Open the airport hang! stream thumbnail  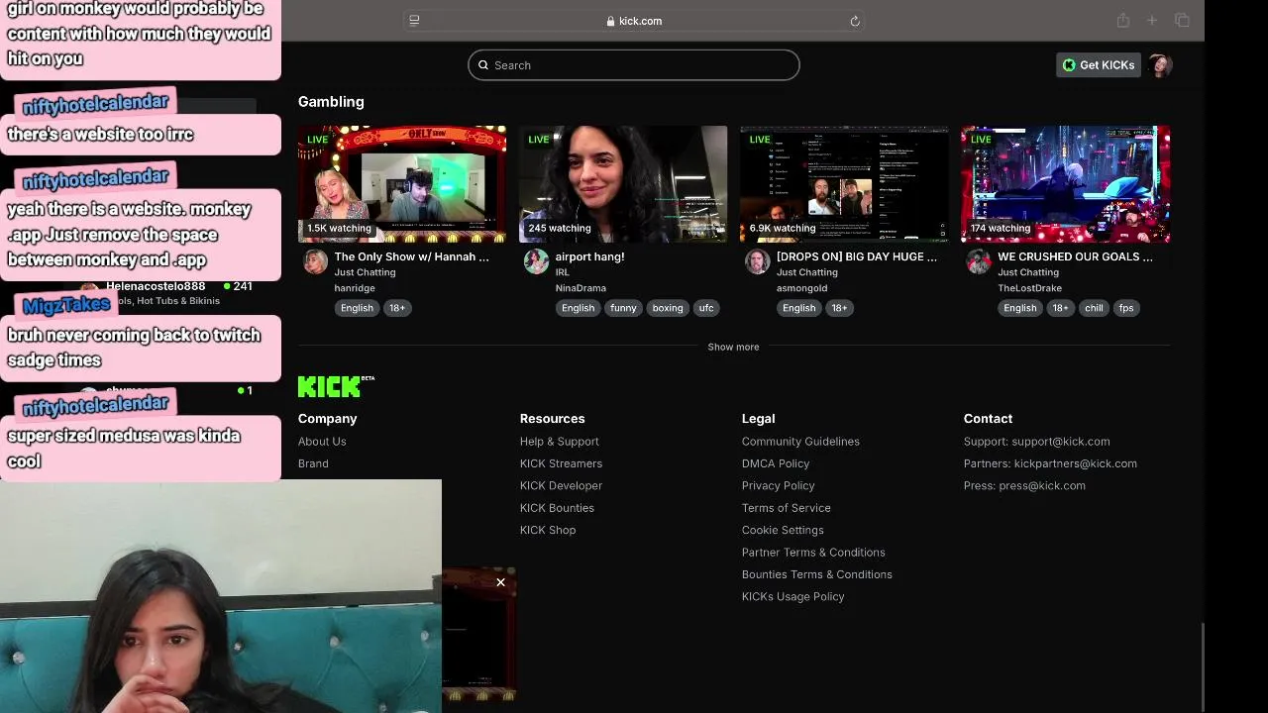click(x=623, y=184)
